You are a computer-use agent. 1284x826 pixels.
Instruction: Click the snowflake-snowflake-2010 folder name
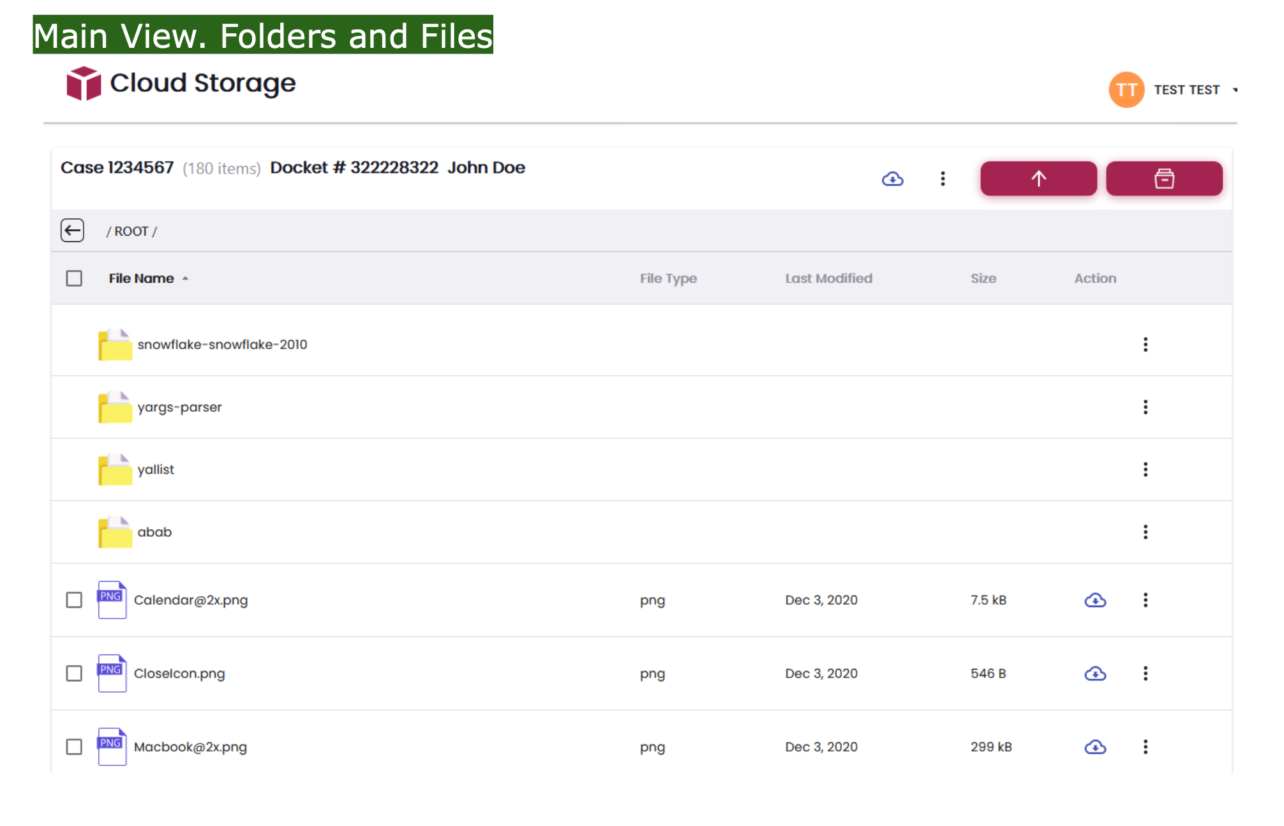222,345
